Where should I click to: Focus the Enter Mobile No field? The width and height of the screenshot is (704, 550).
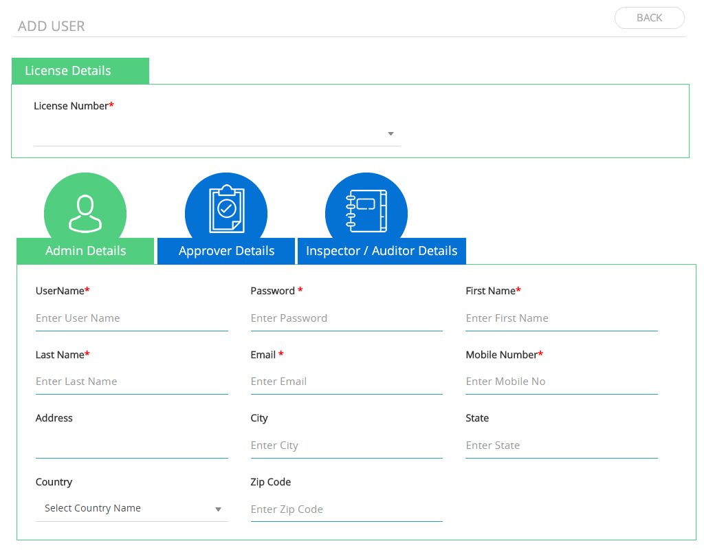point(562,382)
